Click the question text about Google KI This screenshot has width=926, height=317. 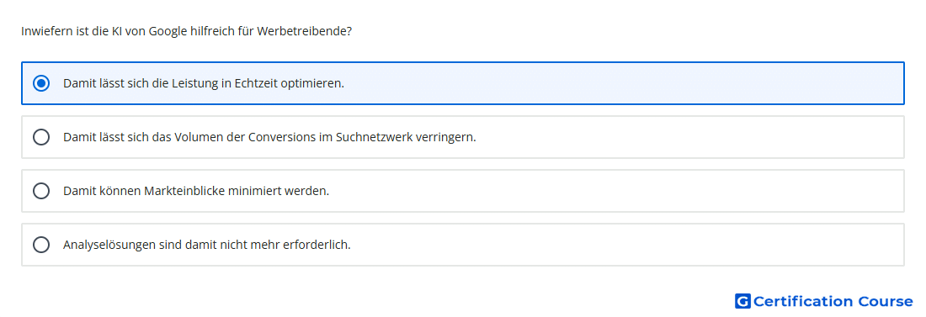(187, 31)
